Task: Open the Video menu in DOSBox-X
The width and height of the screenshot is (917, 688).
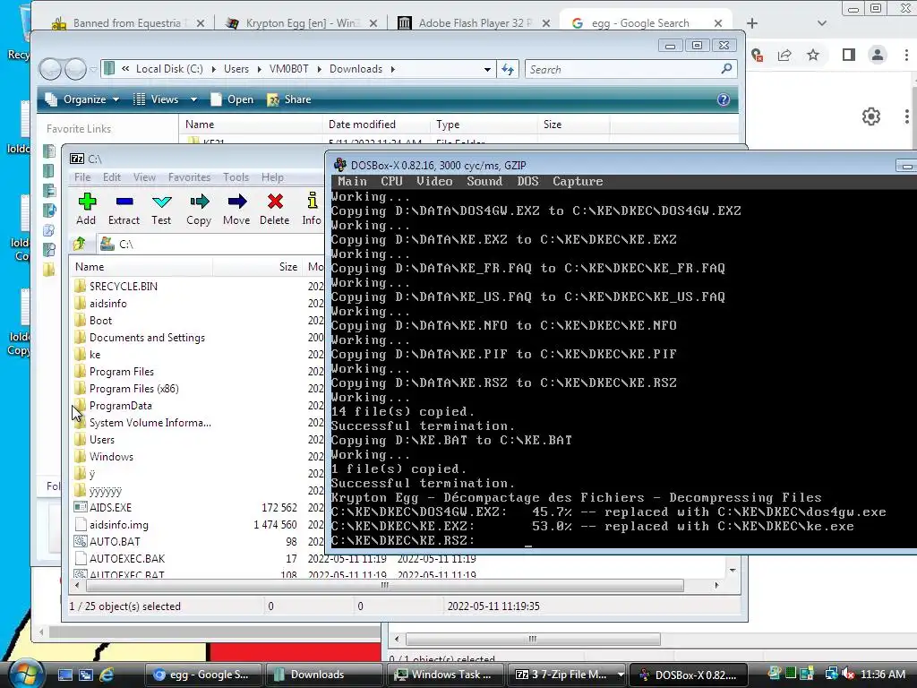Action: click(434, 181)
